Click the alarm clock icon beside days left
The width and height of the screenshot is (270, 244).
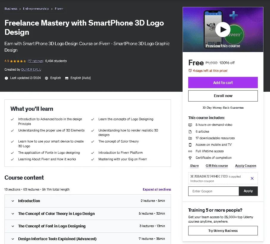click(190, 71)
